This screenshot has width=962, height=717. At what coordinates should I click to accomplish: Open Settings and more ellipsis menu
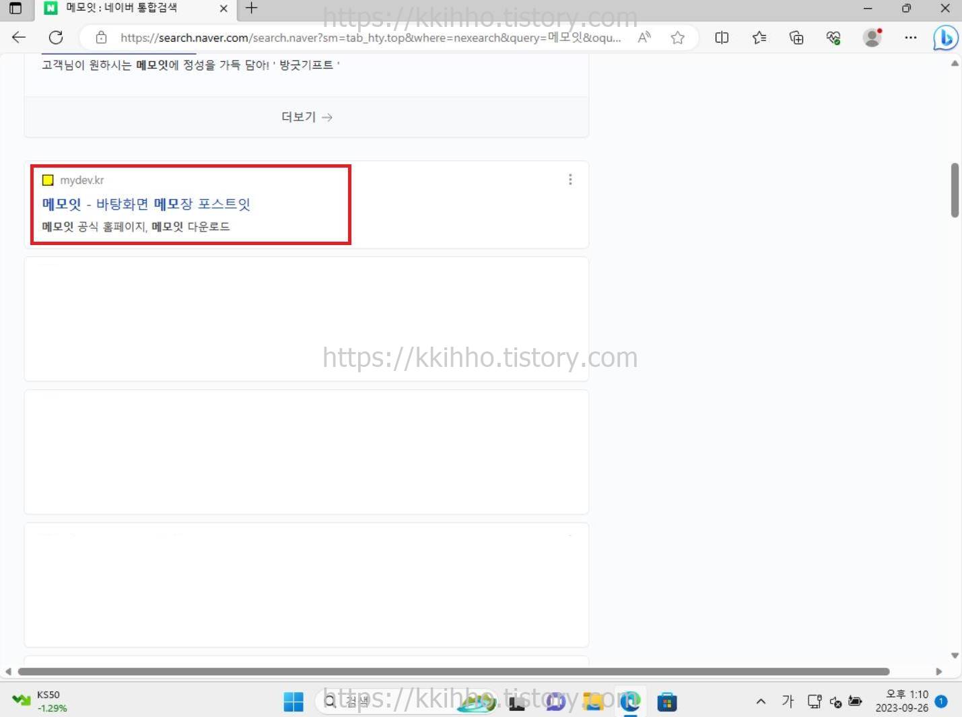click(911, 38)
